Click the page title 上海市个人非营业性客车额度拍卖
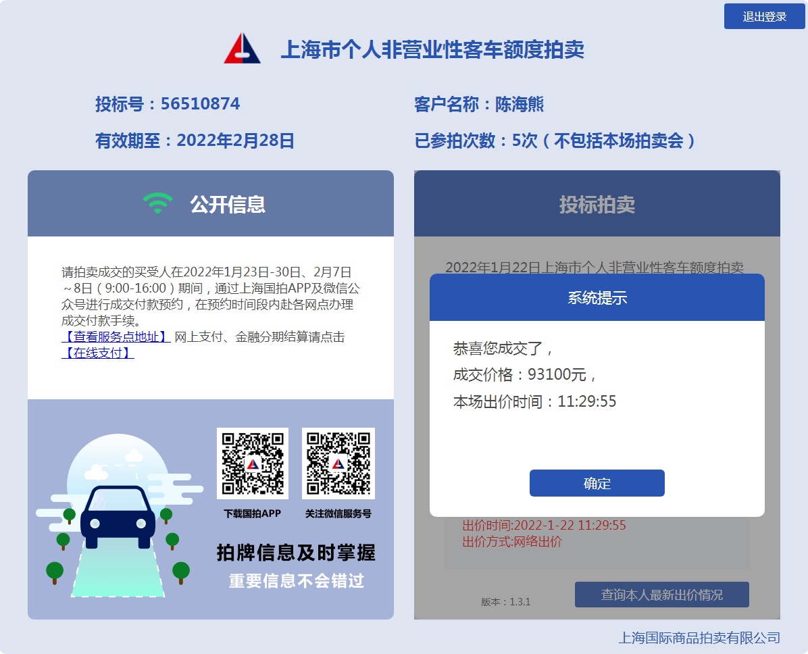 coord(432,49)
